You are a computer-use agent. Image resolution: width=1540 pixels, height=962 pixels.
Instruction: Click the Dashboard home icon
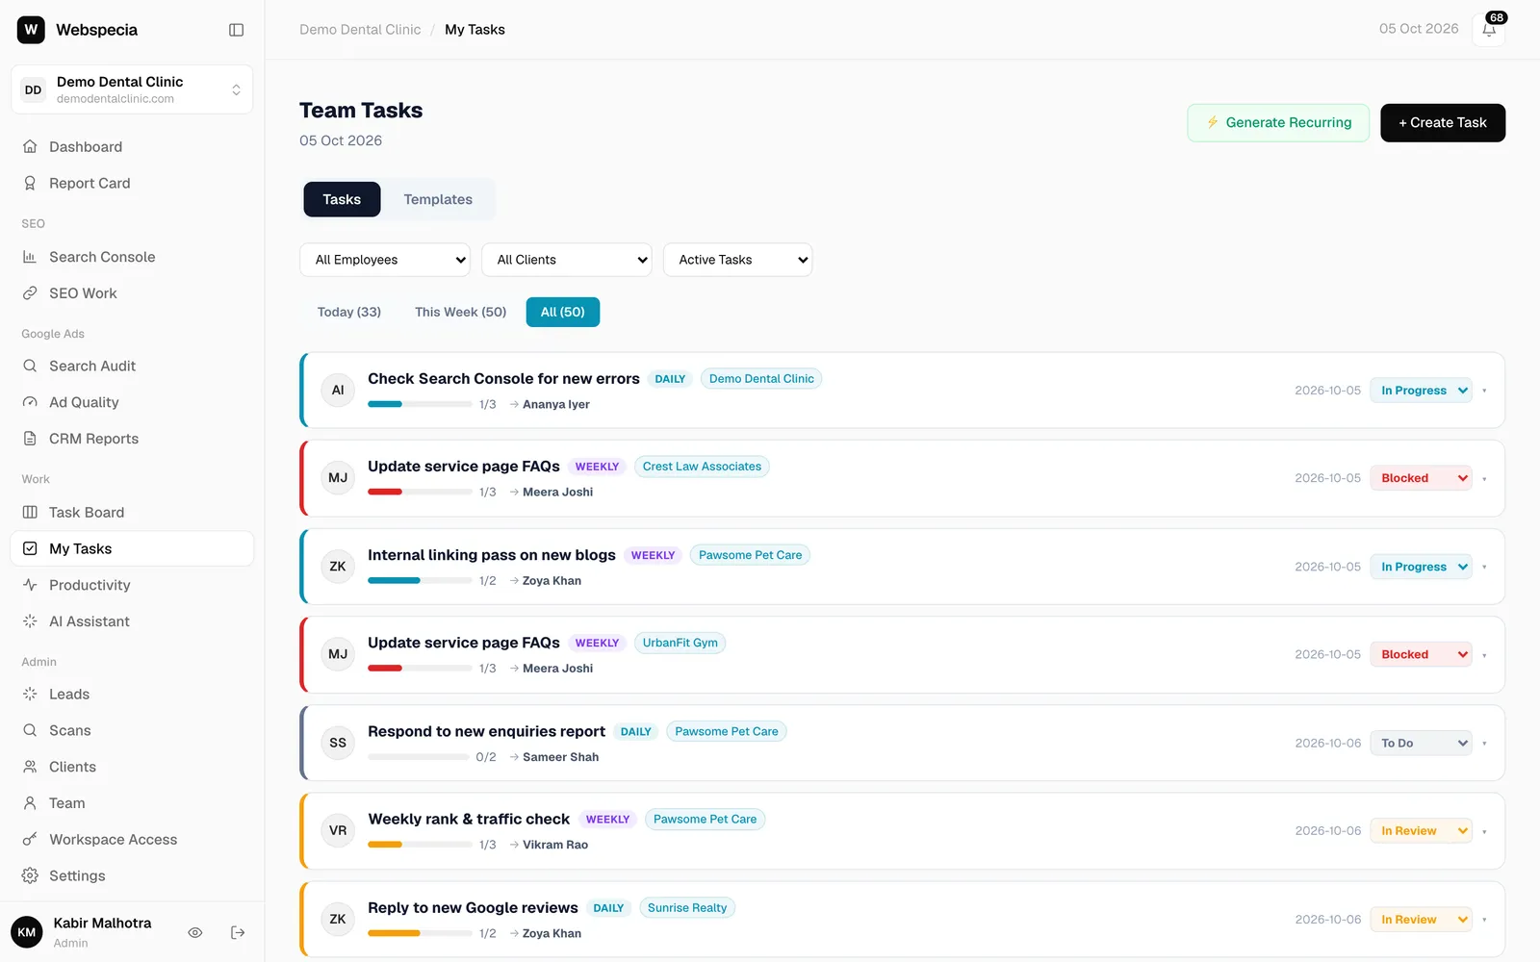30,147
